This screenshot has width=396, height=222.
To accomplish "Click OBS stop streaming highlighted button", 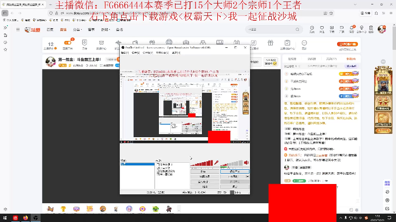I will tap(235, 171).
